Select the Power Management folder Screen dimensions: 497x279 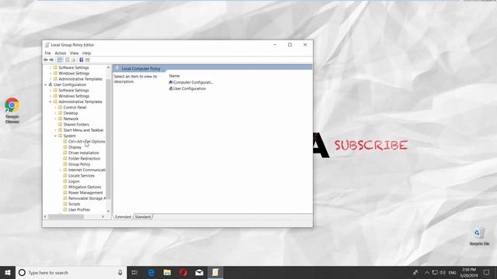coord(83,193)
